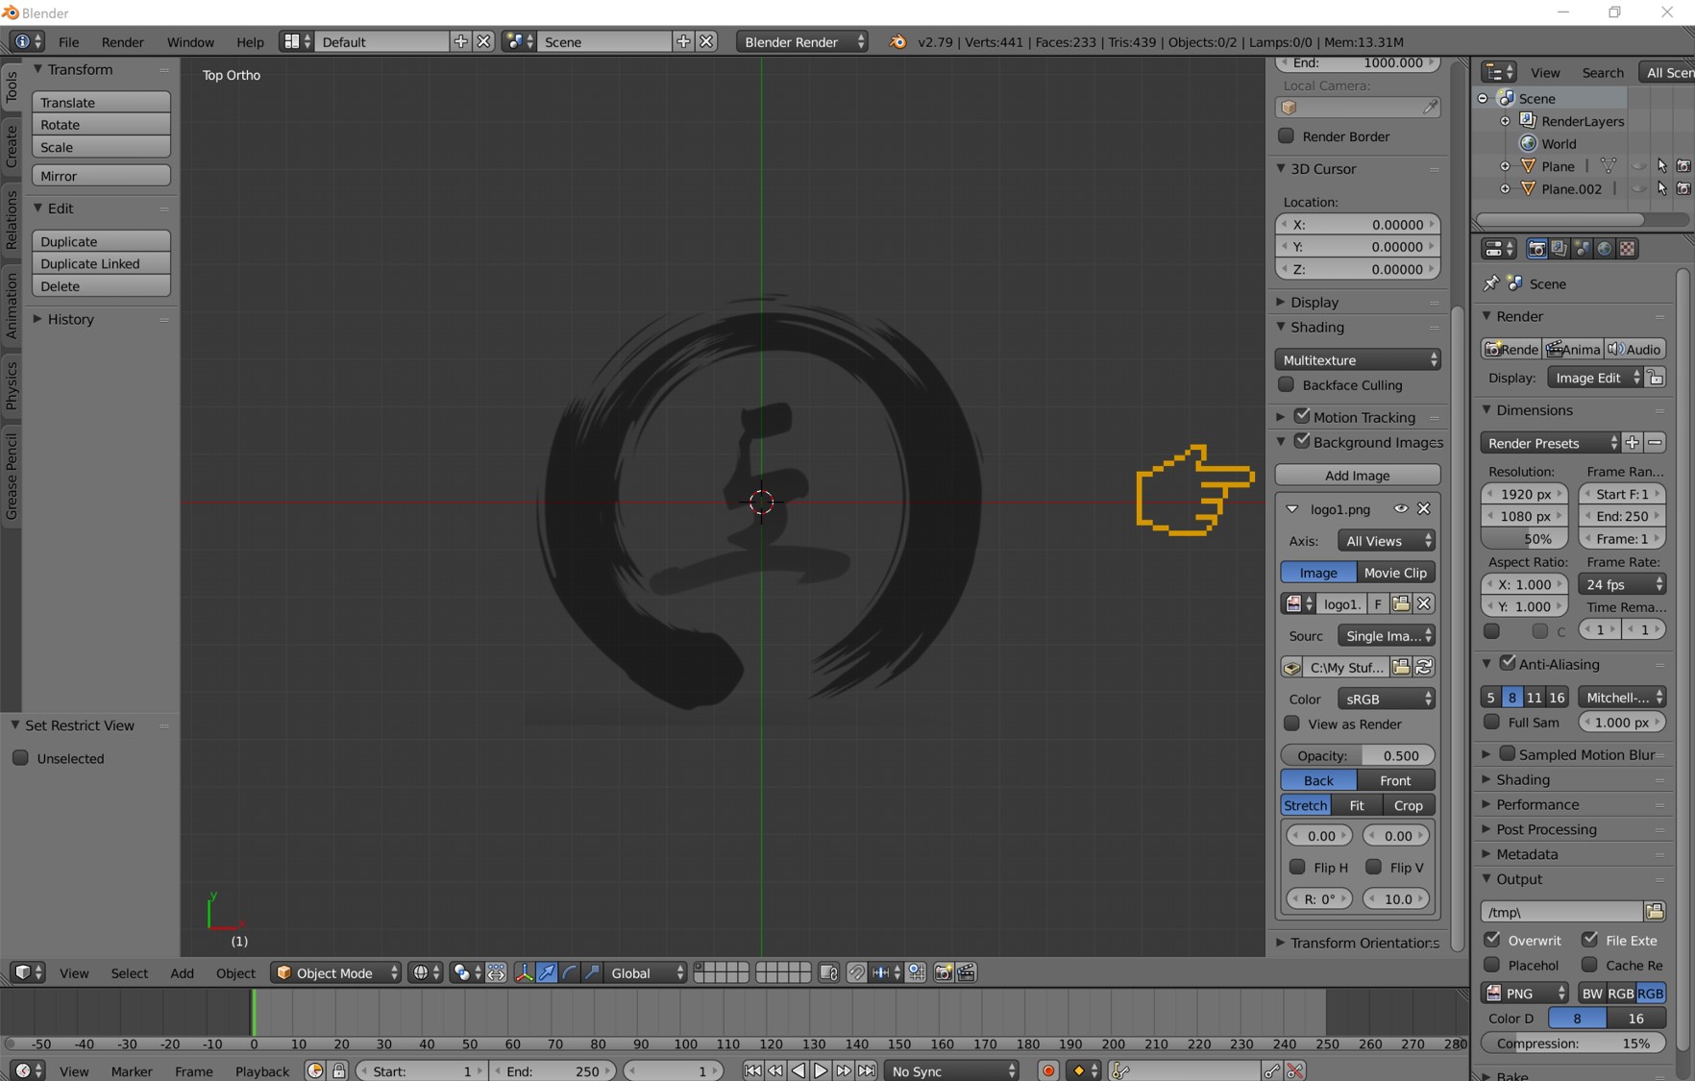The image size is (1695, 1081).
Task: Disable the Background Images checkbox
Action: point(1302,441)
